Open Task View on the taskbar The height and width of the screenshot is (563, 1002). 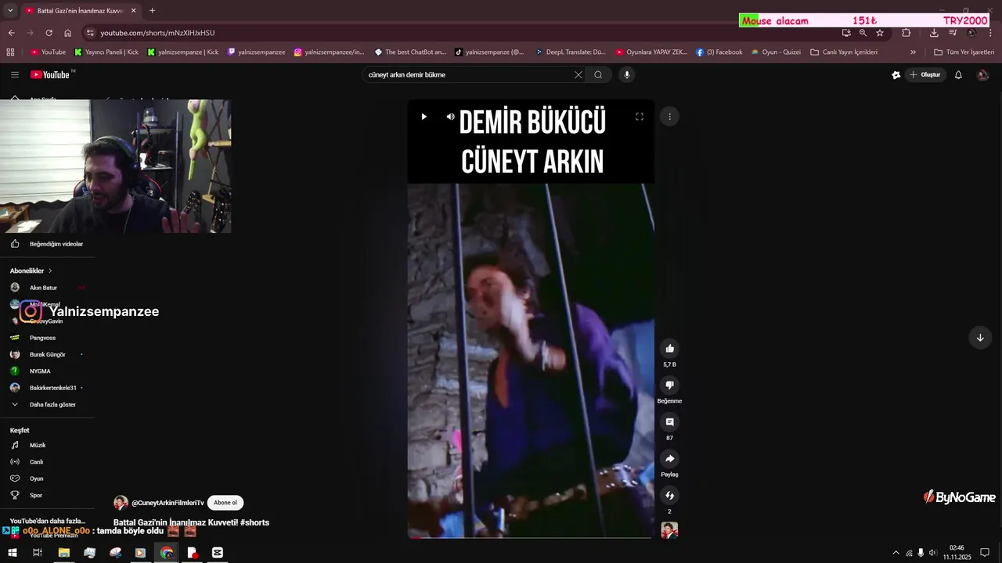click(x=37, y=552)
